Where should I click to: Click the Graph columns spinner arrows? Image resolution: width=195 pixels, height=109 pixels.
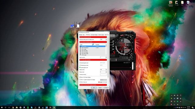pyautogui.click(x=106, y=57)
